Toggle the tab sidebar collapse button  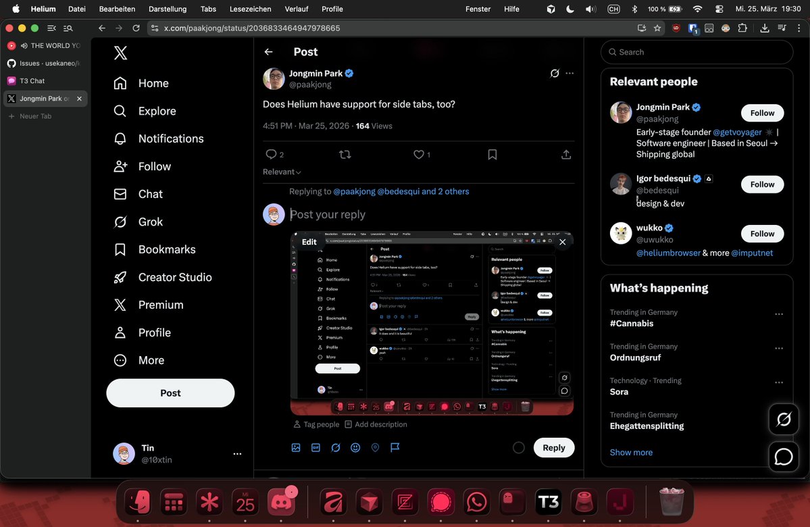click(51, 28)
